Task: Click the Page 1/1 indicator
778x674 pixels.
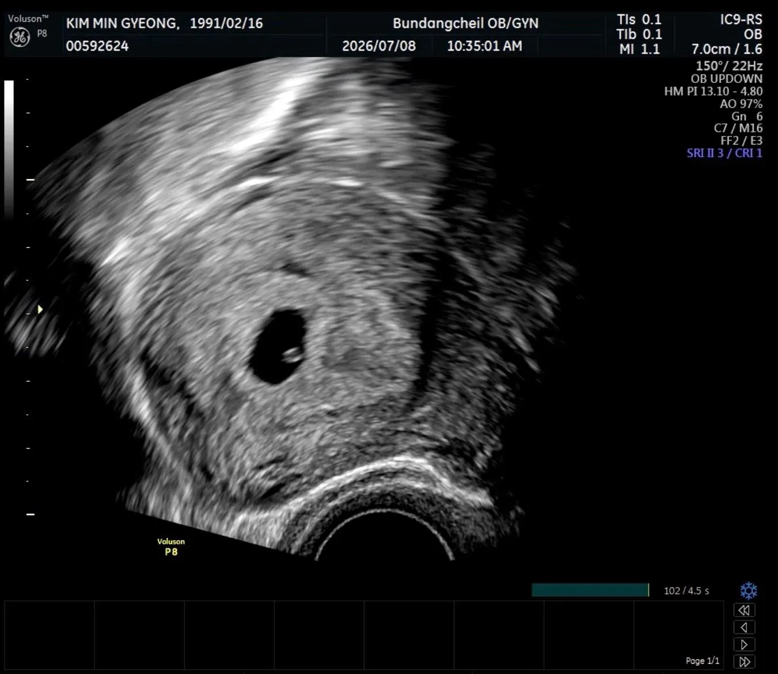Action: click(703, 661)
